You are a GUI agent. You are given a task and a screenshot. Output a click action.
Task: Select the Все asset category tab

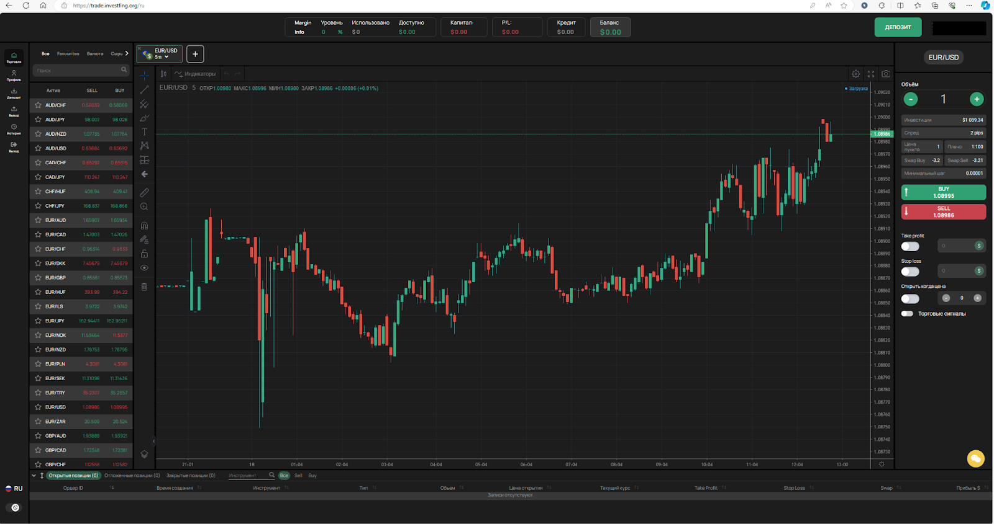point(45,54)
